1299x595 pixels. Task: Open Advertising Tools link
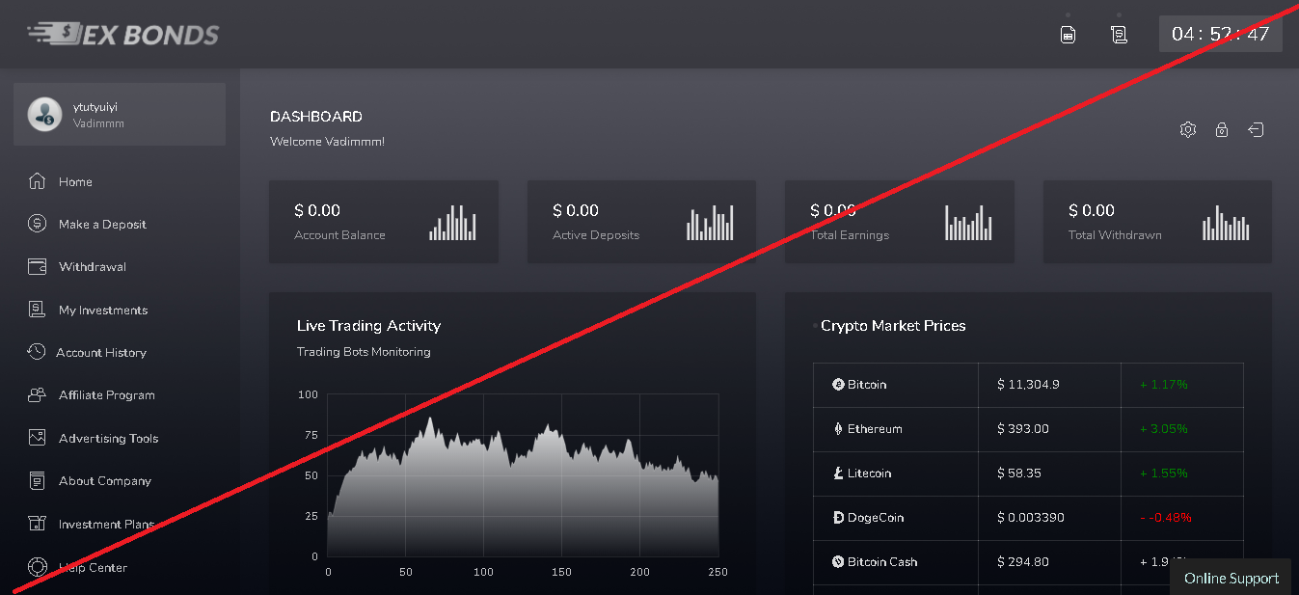pos(109,439)
